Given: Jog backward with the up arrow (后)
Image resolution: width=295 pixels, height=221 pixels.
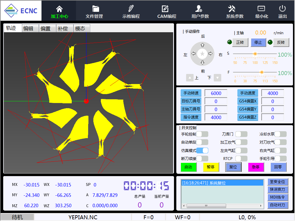Looking at the screenshot, I should coord(203,45).
